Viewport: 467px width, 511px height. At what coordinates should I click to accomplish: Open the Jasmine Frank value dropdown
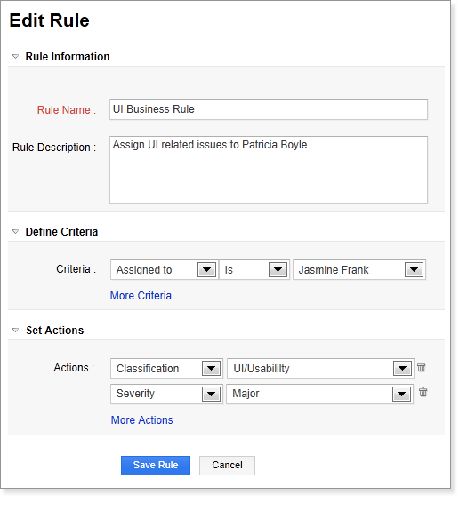pos(359,270)
